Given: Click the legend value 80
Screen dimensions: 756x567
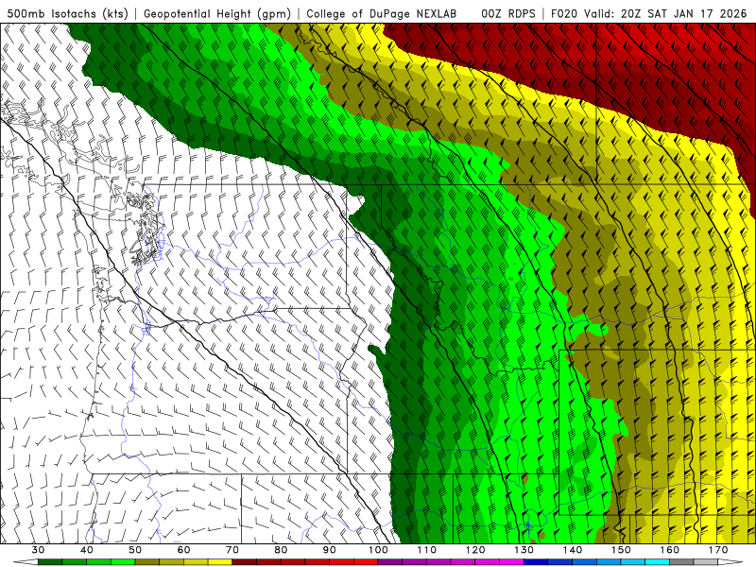Looking at the screenshot, I should click(281, 550).
